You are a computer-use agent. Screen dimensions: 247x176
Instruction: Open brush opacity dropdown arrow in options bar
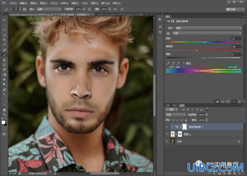(84, 9)
